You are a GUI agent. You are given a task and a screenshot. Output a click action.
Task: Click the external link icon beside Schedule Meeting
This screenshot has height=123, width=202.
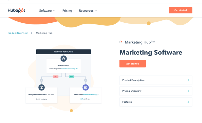[98, 94]
